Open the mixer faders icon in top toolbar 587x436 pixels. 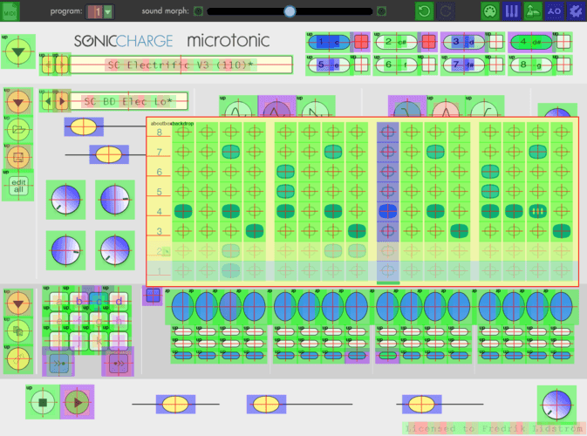(511, 11)
